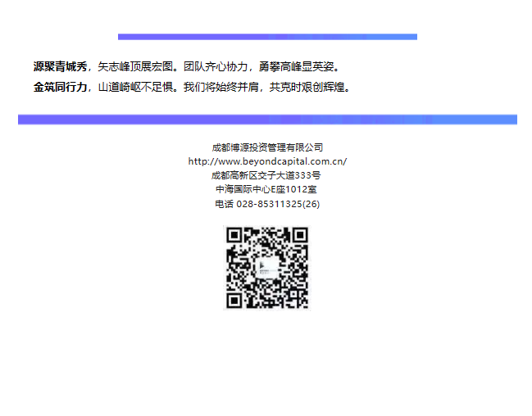The image size is (532, 416).
Task: Click the QR code's bottom-left finder square
Action: pyautogui.click(x=235, y=300)
